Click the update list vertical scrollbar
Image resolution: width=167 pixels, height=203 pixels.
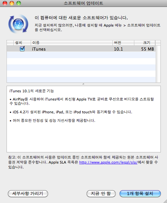tap(158, 64)
